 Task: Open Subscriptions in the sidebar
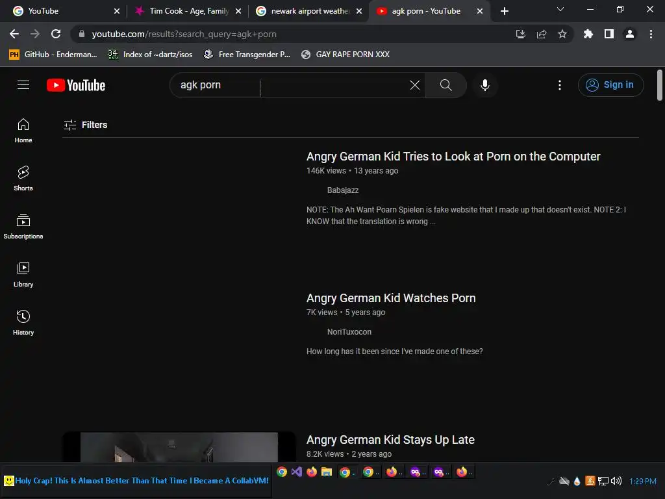point(23,227)
